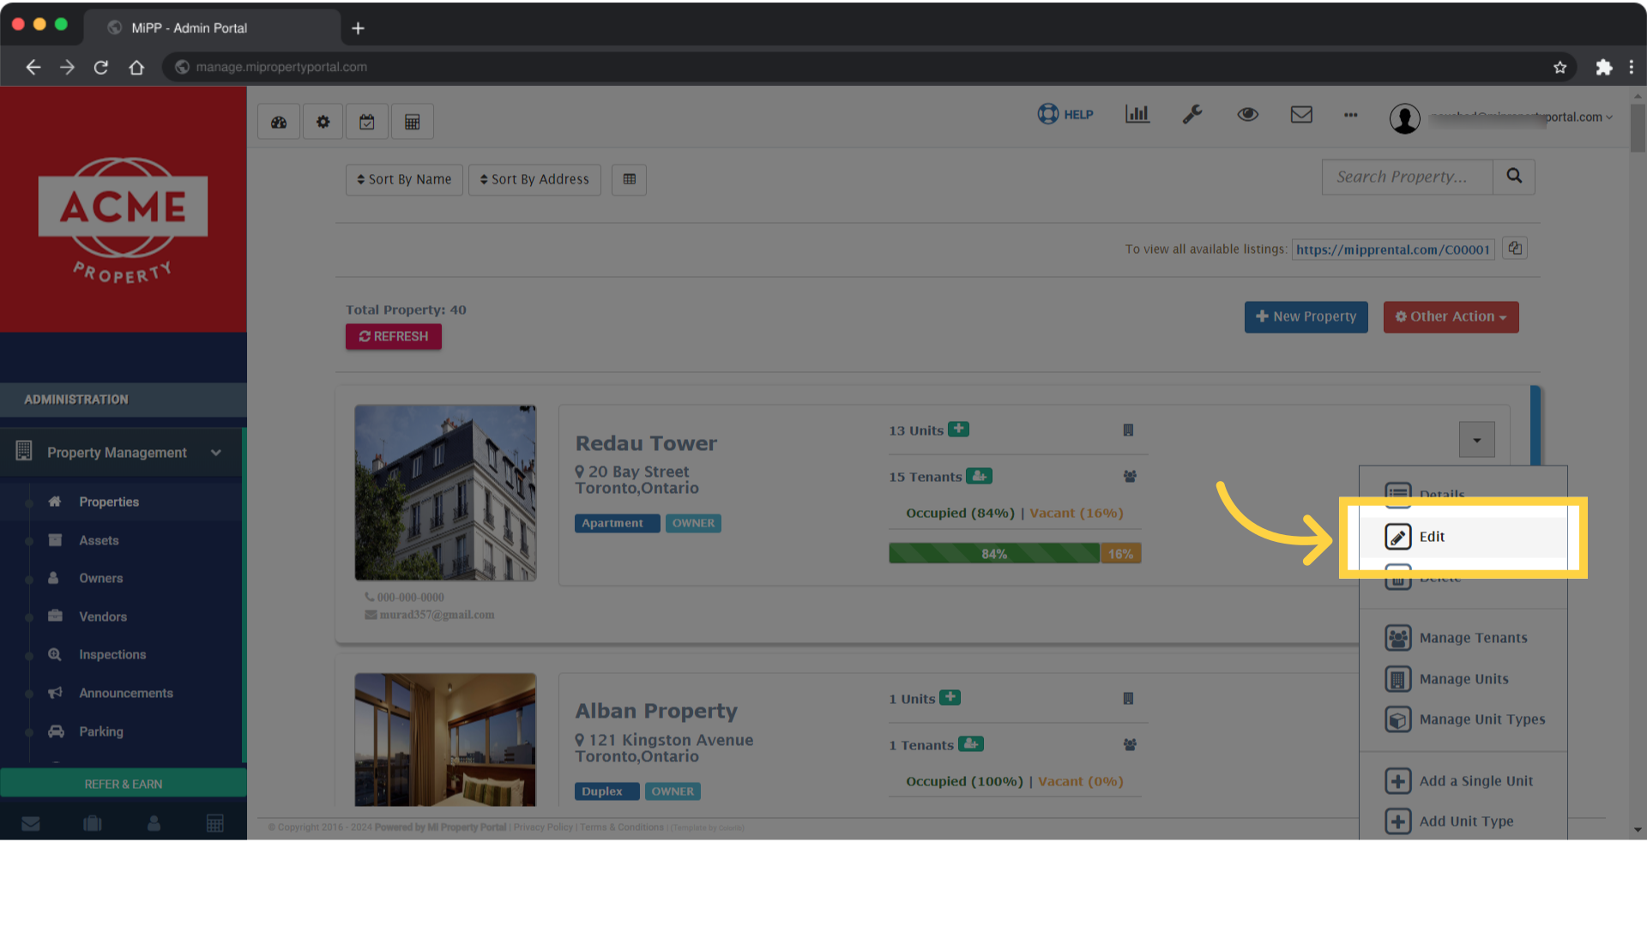Sort properties by address
This screenshot has width=1647, height=926.
pyautogui.click(x=534, y=179)
